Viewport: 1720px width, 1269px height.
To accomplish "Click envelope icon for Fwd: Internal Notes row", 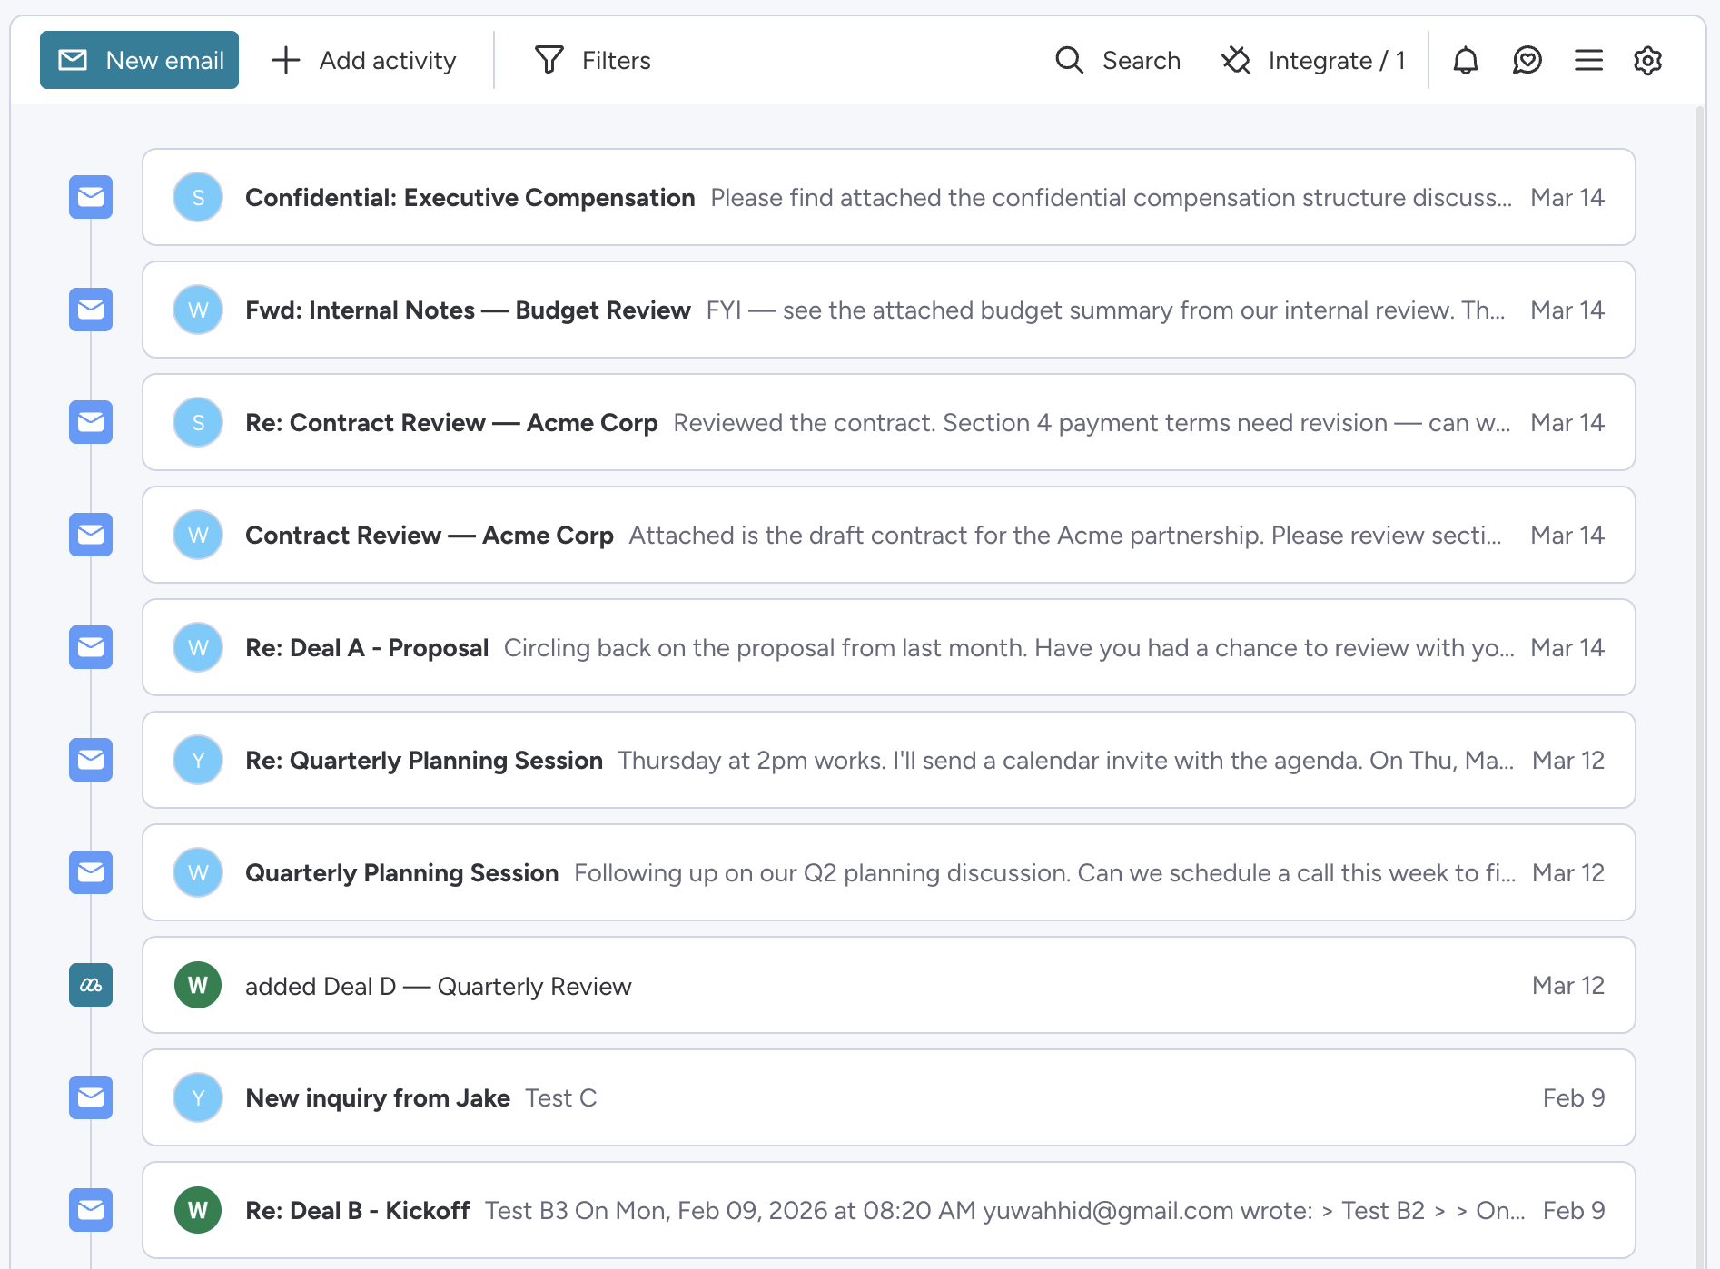I will coord(91,310).
